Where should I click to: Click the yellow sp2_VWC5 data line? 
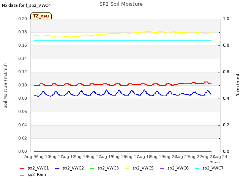pyautogui.click(x=123, y=33)
